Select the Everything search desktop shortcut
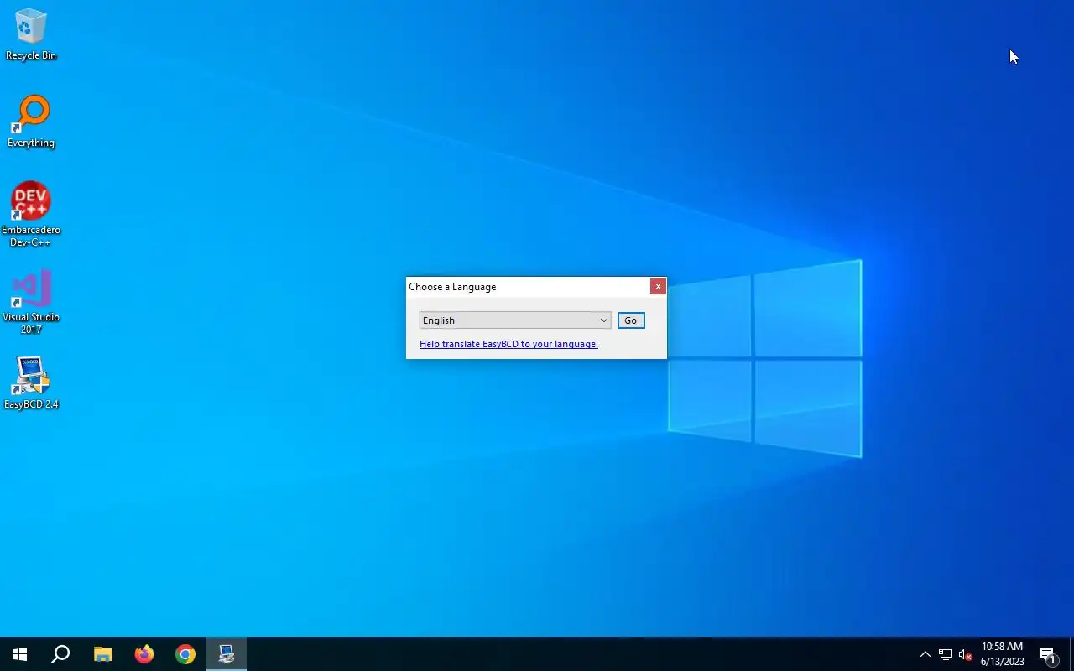This screenshot has height=671, width=1074. click(31, 122)
